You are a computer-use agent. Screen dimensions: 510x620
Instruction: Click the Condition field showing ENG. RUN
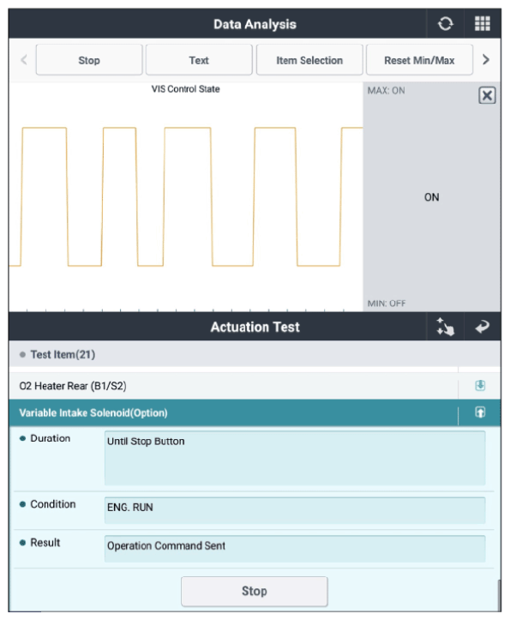click(x=295, y=510)
